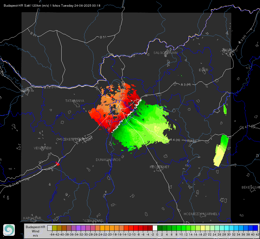Click the pale yellow swatch between 18 and 20
Screen dimensions: 260x239
[x=203, y=228]
